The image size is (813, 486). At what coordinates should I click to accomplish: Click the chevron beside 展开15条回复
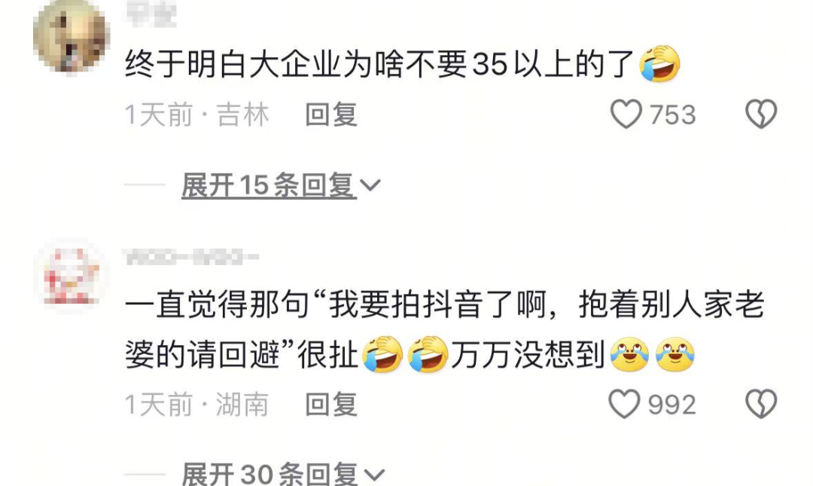370,185
